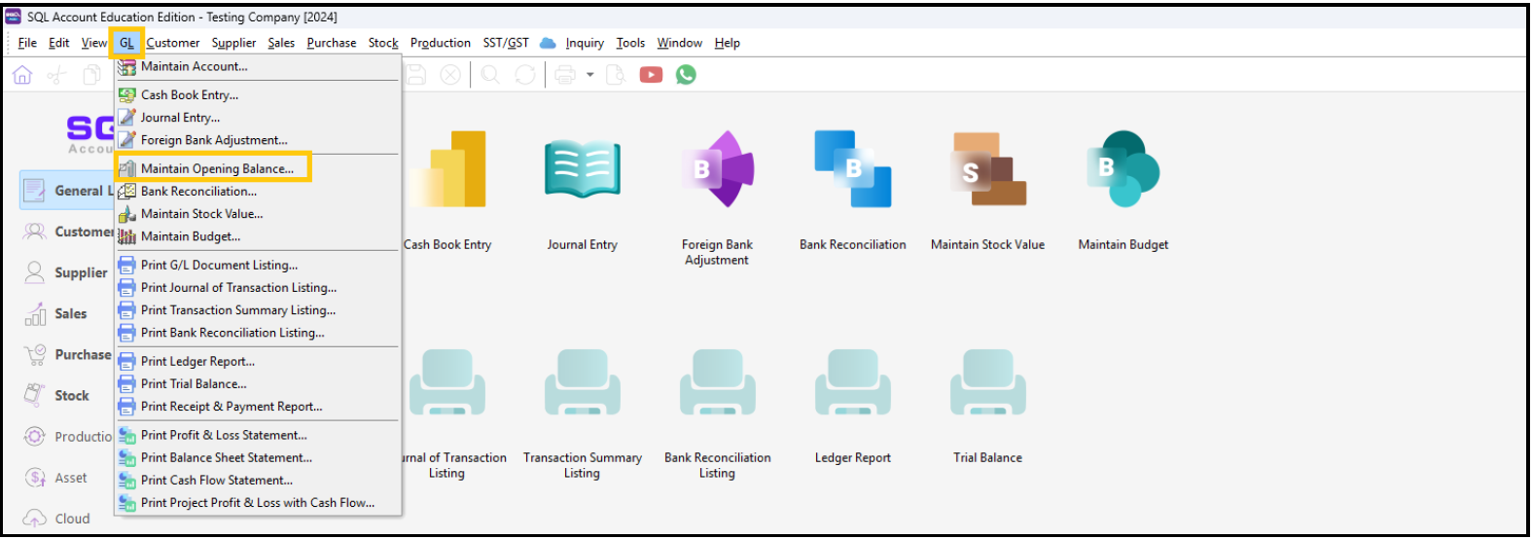This screenshot has height=539, width=1532.
Task: Choose Print Transaction Summary Listing
Action: pyautogui.click(x=258, y=309)
